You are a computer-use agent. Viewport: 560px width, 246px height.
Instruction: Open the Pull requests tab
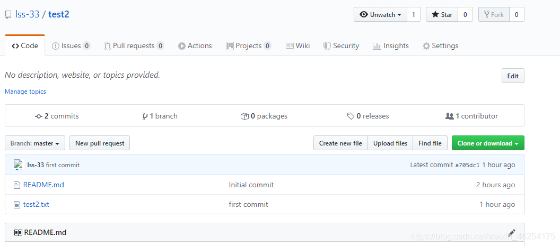(x=134, y=45)
